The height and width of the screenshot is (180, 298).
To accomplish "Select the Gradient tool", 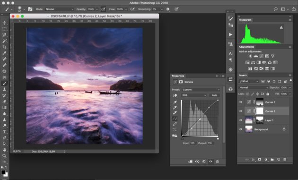I will [4, 107].
